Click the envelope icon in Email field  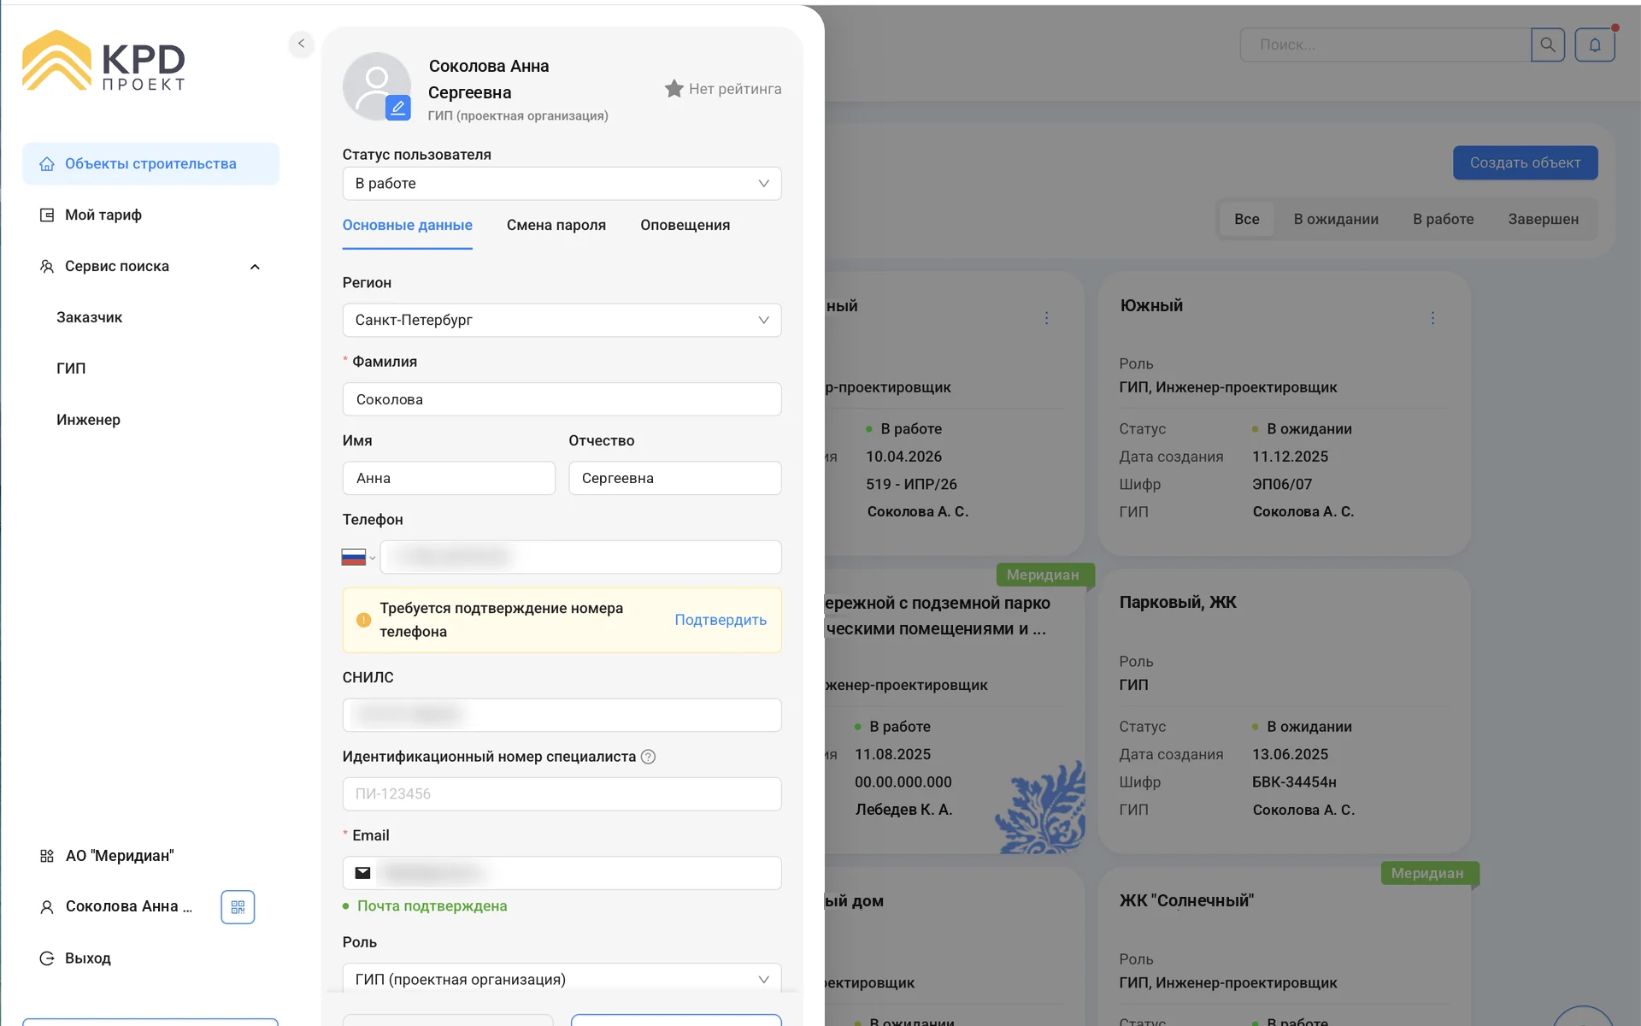[x=362, y=873]
